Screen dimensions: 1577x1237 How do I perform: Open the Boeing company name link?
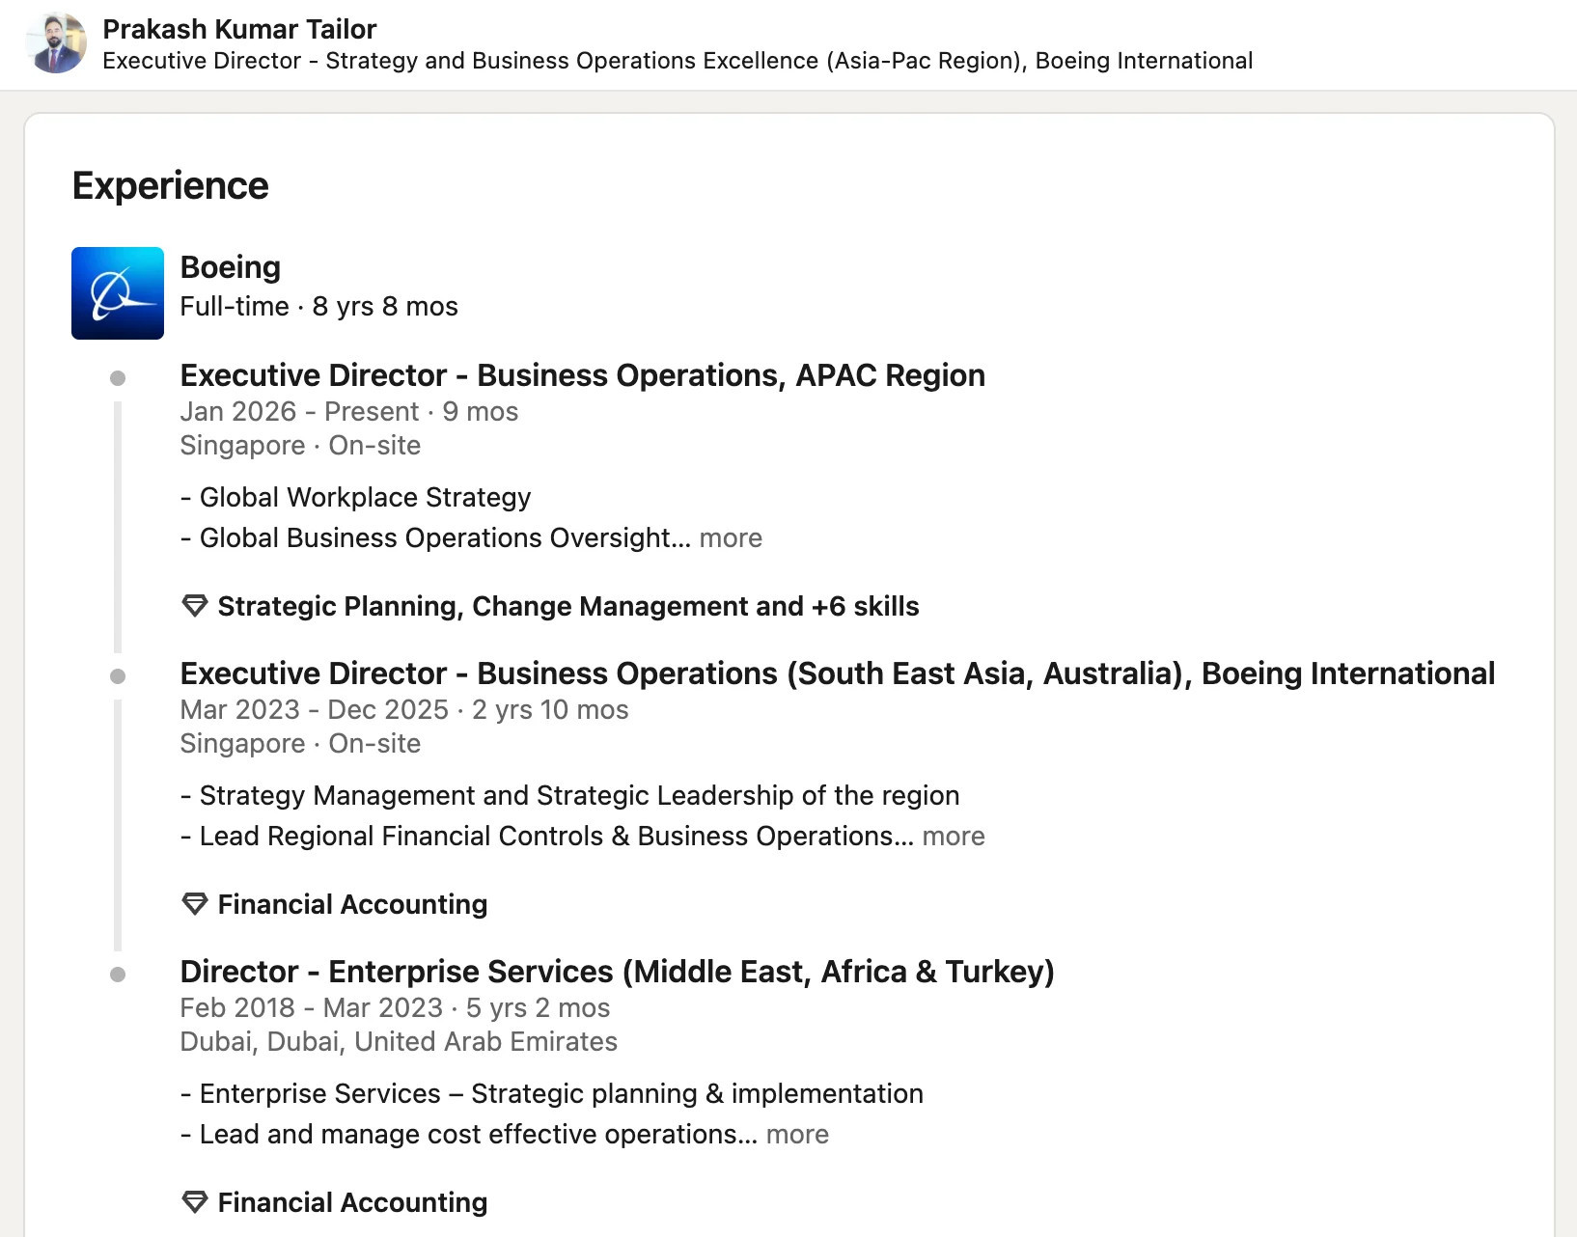point(230,267)
